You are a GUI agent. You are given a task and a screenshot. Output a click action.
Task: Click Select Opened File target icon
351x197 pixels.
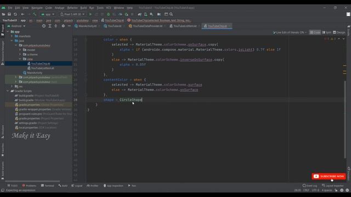[44, 26]
